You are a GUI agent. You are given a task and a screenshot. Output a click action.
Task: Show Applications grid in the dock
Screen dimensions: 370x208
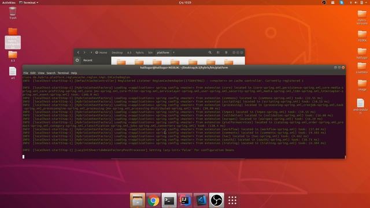[232, 200]
